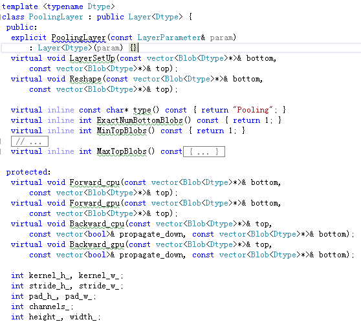This screenshot has height=322, width=361.
Task: Click the height_ member variable
Action: (45, 317)
